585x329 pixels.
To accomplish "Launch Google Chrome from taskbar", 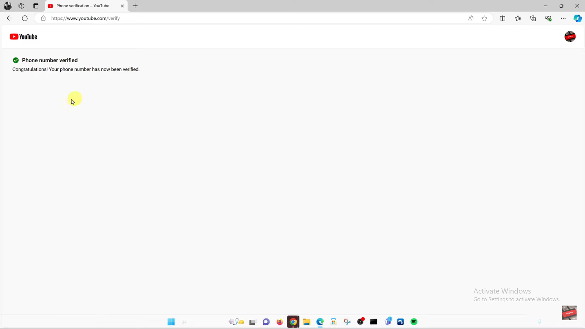I will click(293, 322).
